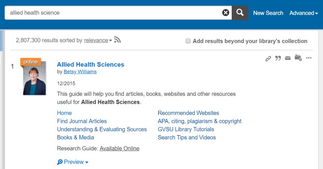The height and width of the screenshot is (169, 323).
Task: Open the more actions ellipsis icon
Action: 309,58
